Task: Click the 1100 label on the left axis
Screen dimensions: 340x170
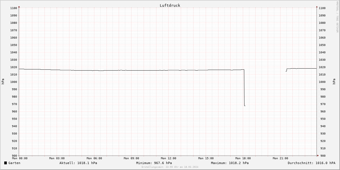Action: pos(14,8)
